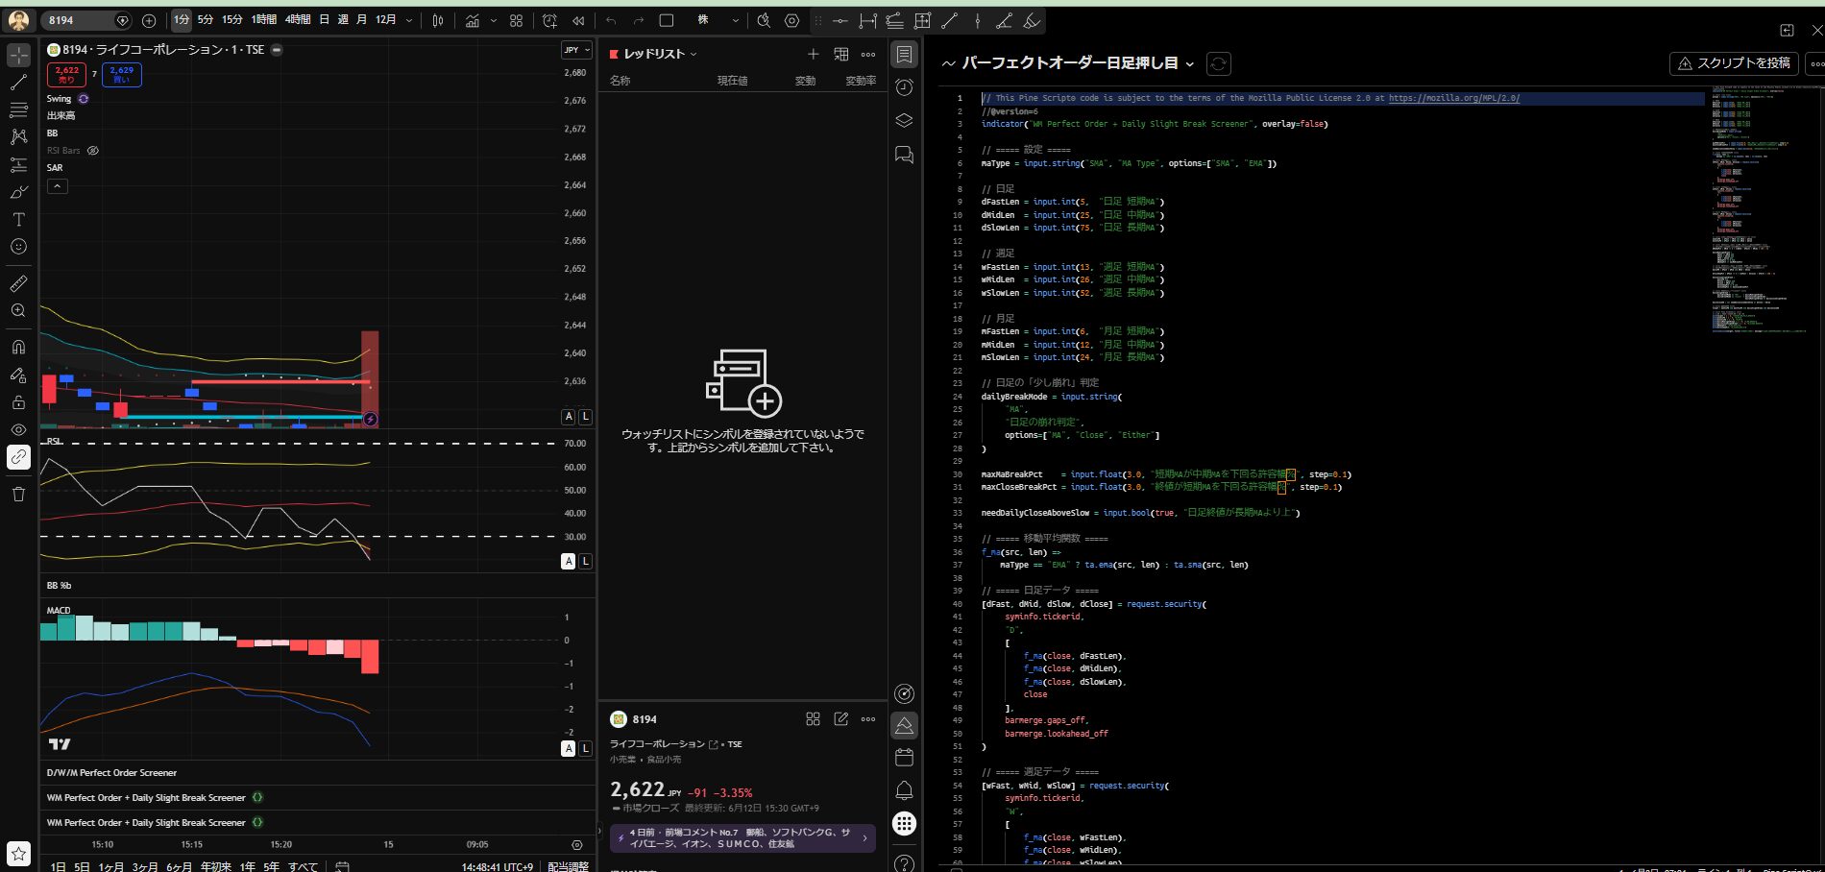Open chart settings gear in top toolbar

pyautogui.click(x=791, y=20)
